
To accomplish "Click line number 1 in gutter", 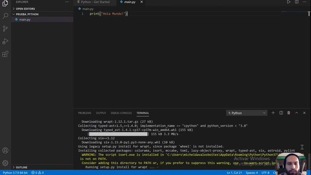I will coord(82,14).
